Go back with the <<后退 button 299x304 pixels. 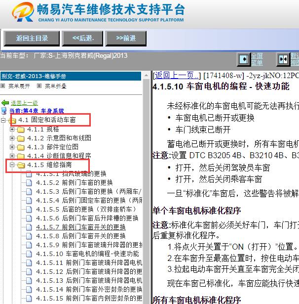point(82,38)
